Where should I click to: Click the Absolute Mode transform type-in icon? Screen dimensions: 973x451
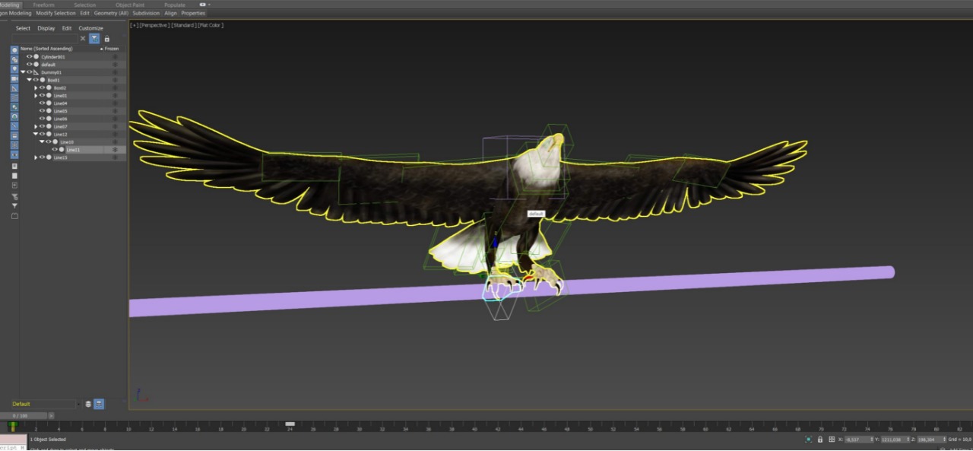tap(832, 440)
